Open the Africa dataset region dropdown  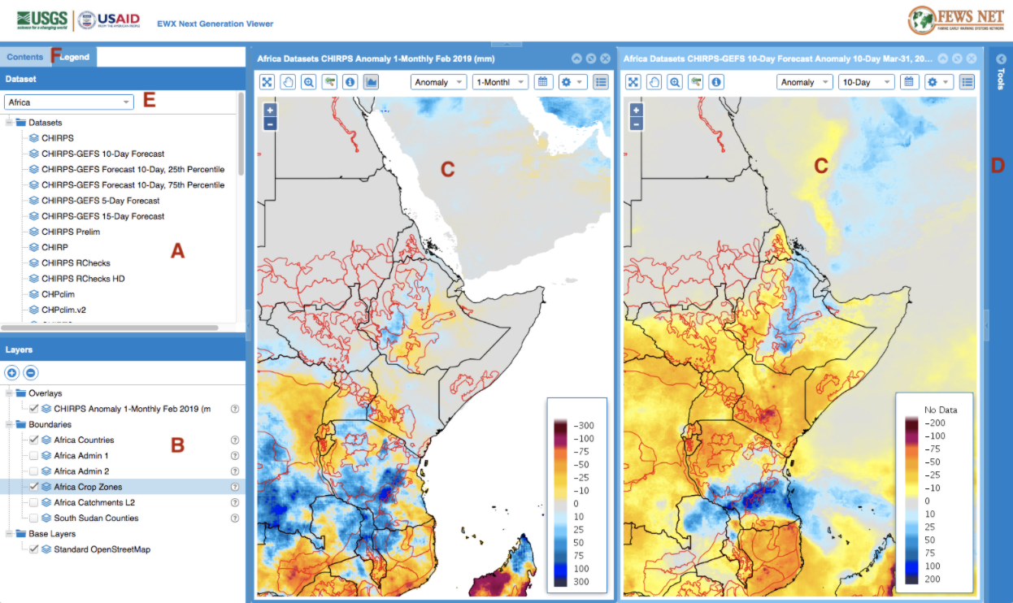(69, 102)
